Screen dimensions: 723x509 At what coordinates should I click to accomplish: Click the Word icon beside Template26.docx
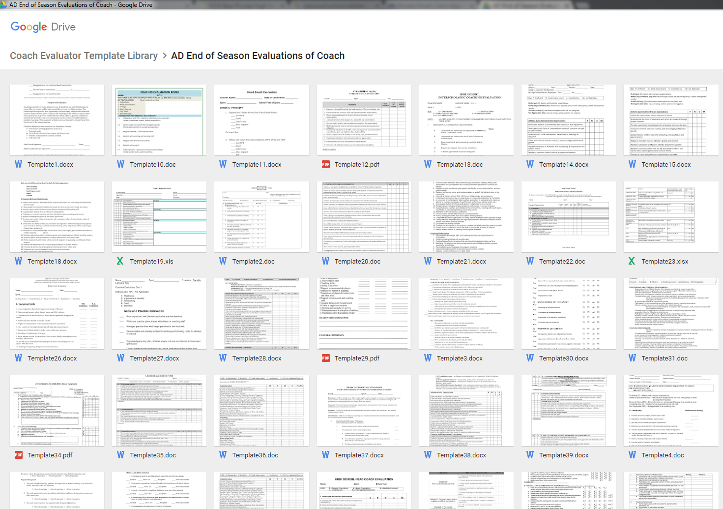(18, 358)
